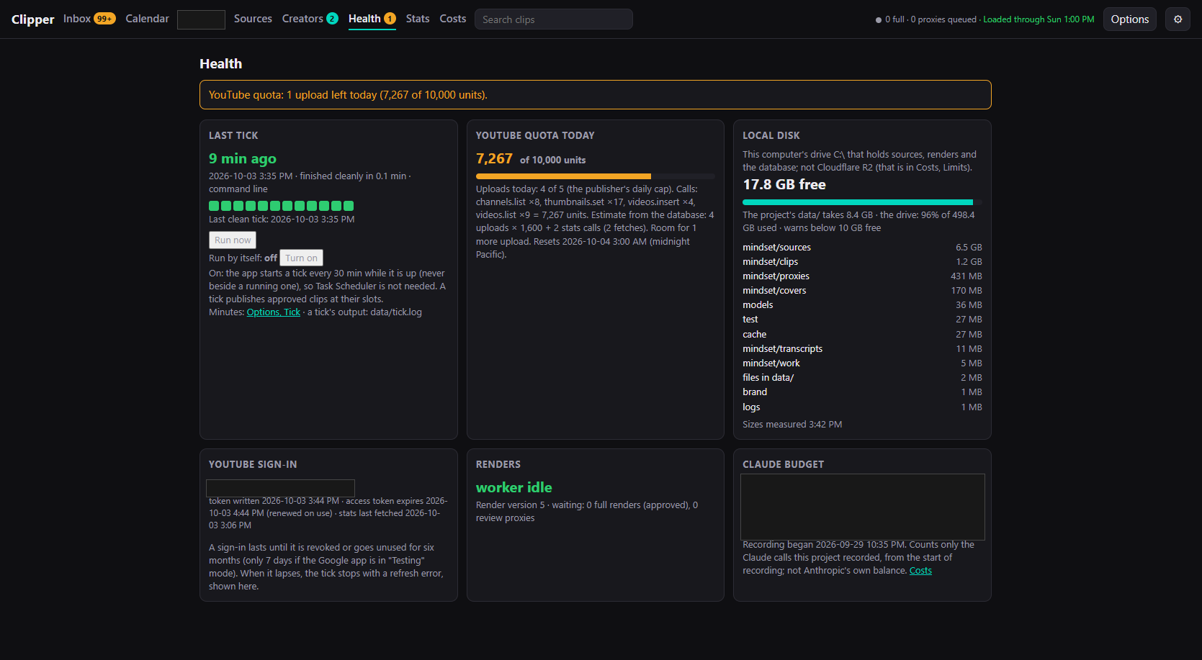Open the Sources tab

click(253, 19)
